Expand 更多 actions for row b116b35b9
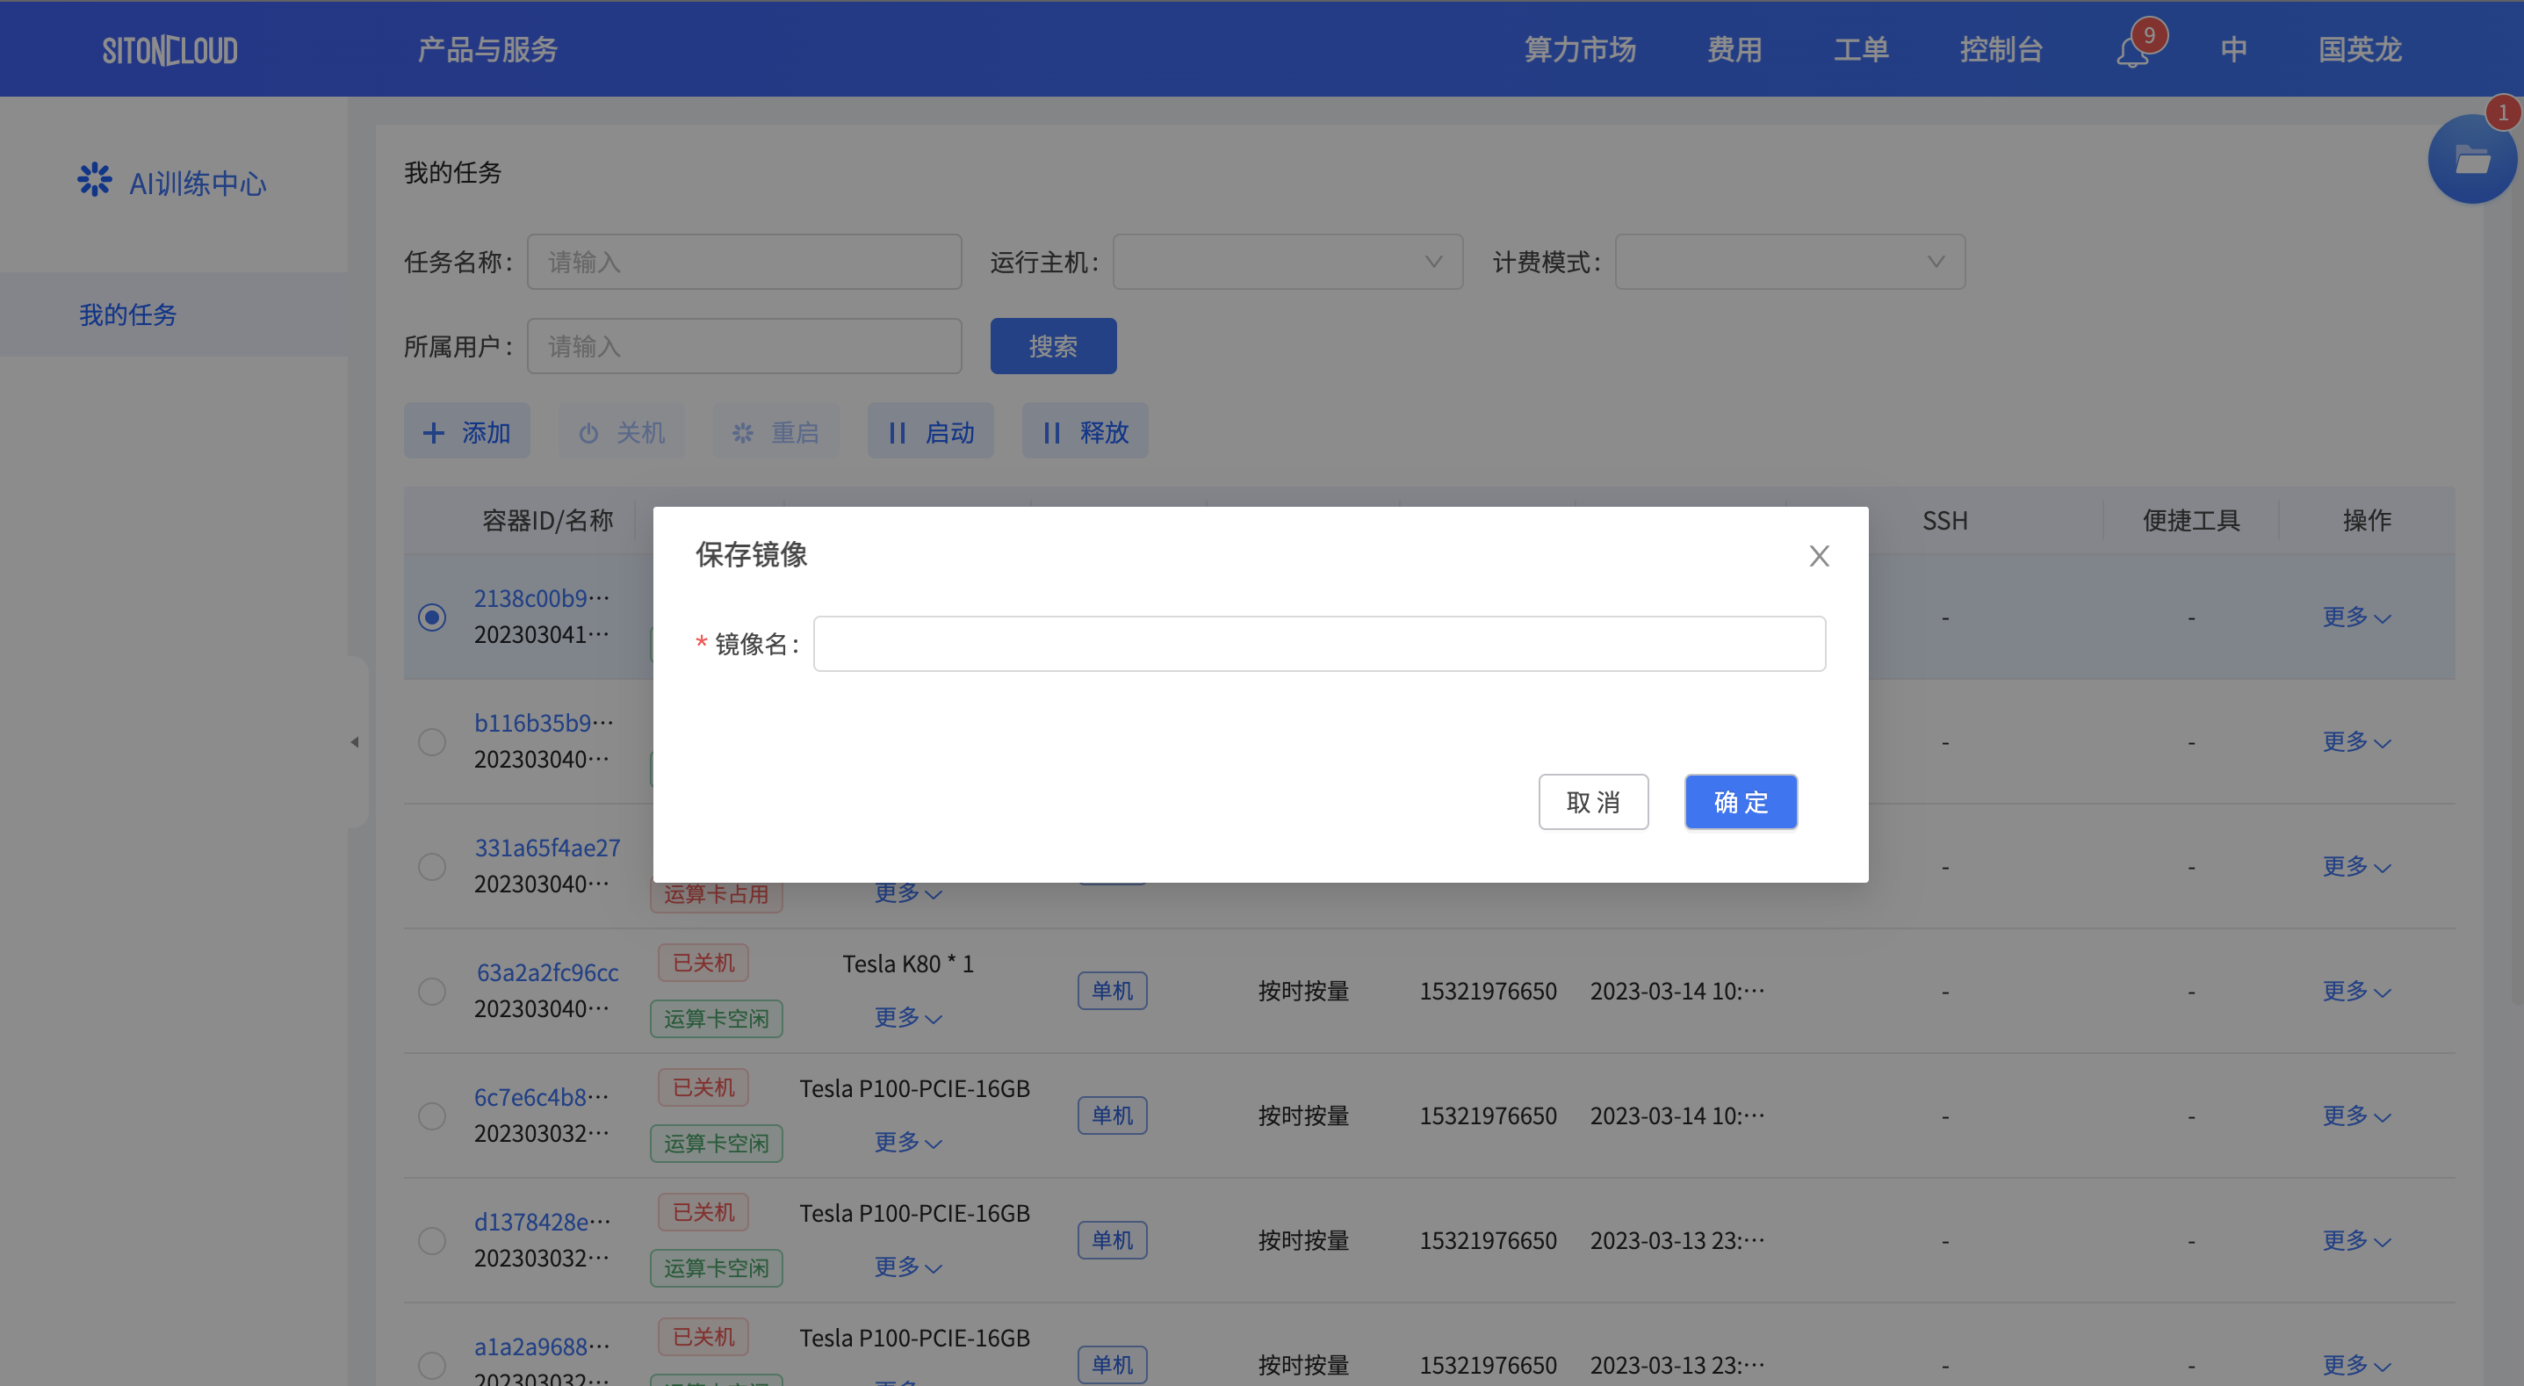The width and height of the screenshot is (2524, 1386). 2356,741
